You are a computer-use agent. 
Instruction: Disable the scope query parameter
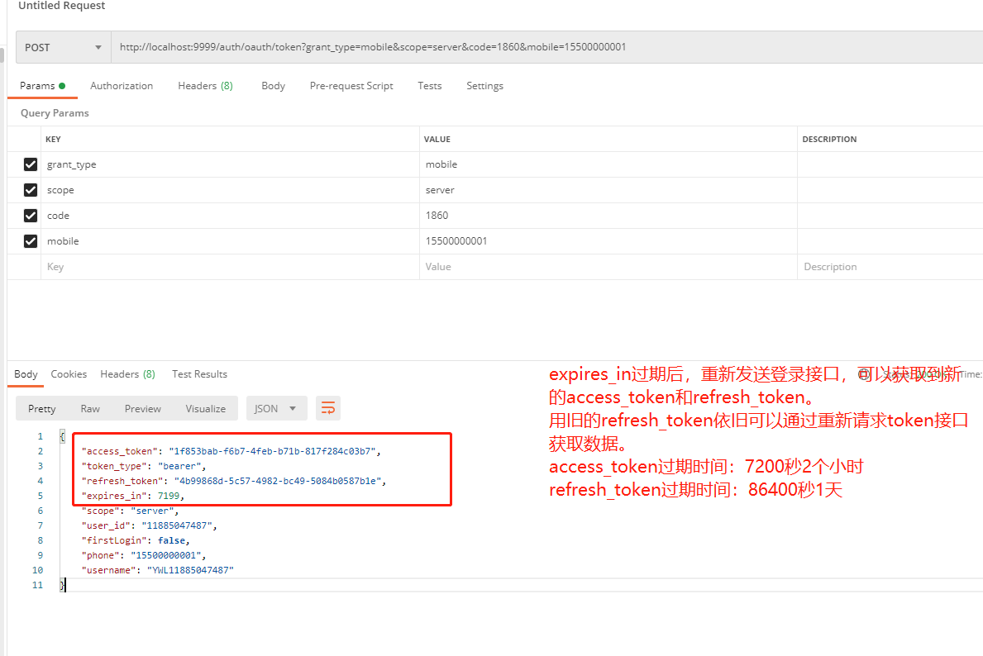(30, 189)
